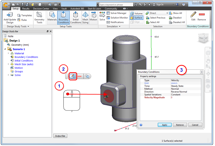
Task: Open the Decision Center ribbon tab
Action: (x=41, y=8)
